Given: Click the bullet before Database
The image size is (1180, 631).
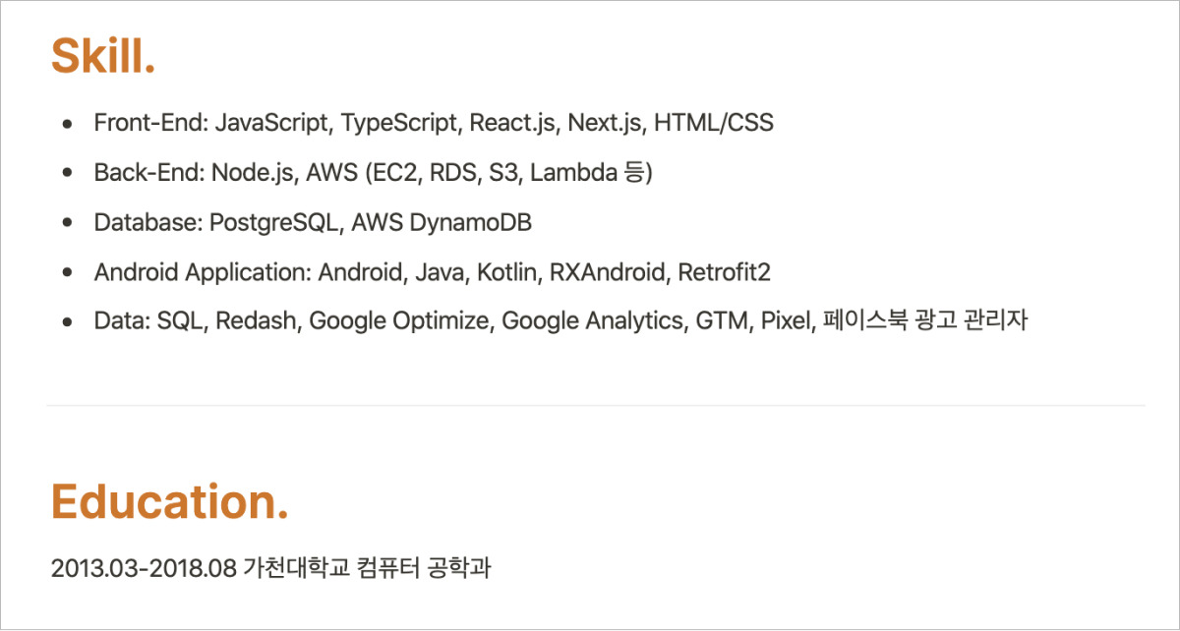Looking at the screenshot, I should [x=67, y=223].
